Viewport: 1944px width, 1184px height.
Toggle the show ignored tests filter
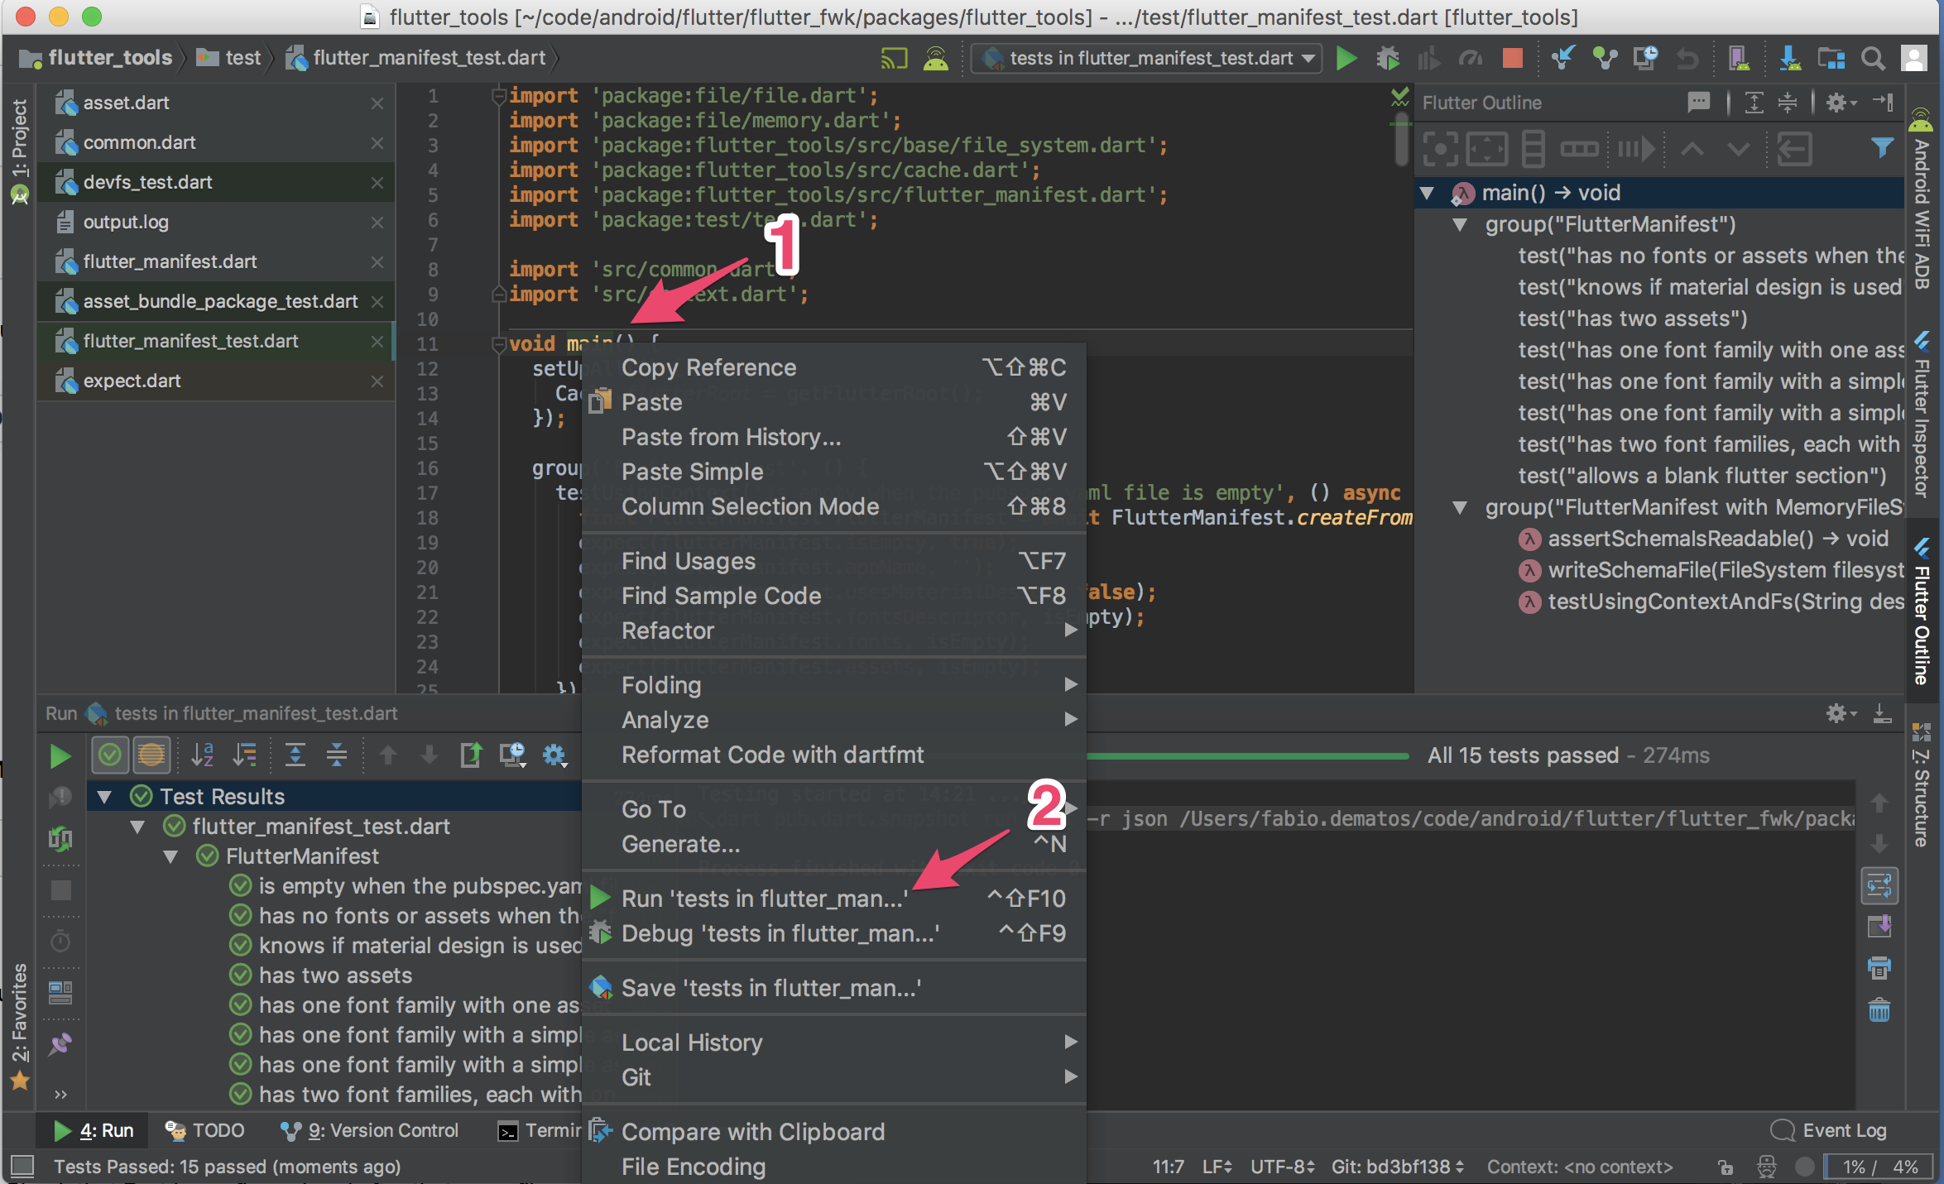pos(152,755)
